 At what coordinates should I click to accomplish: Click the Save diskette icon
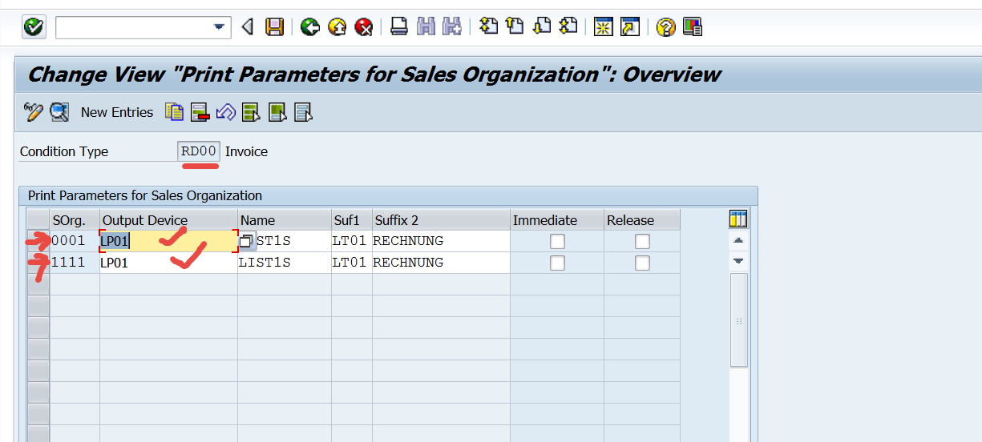[274, 27]
